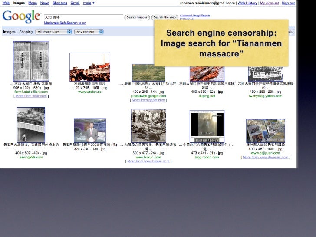The width and height of the screenshot is (316, 237).
Task: Click the duping.net source text
Action: [207, 96]
